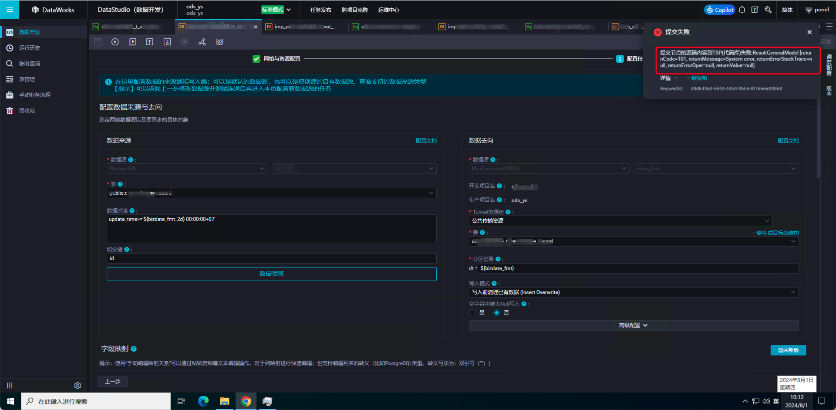The height and width of the screenshot is (410, 836).
Task: Click into the 数据过滤 text area
Action: point(272,229)
